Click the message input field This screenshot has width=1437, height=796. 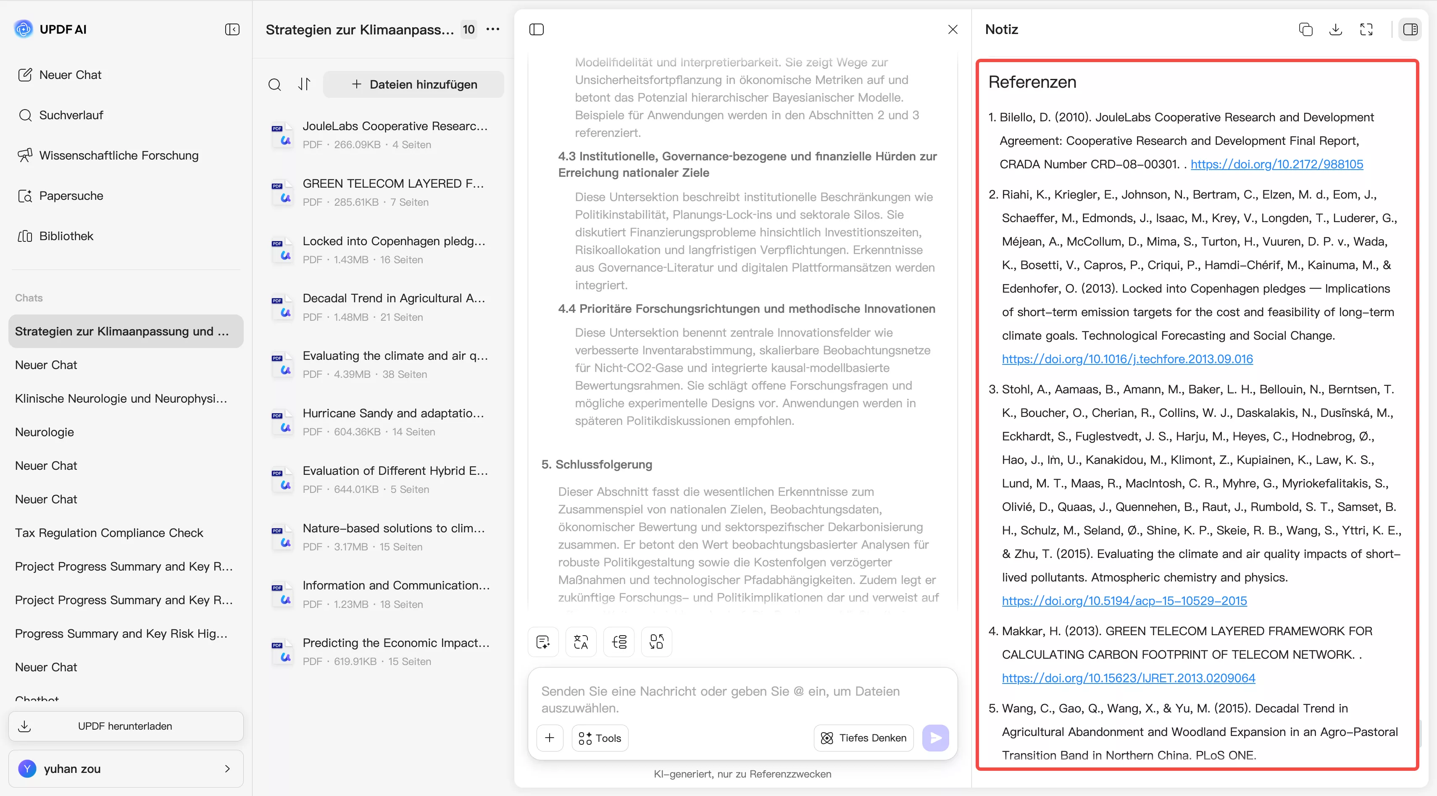[x=741, y=699]
